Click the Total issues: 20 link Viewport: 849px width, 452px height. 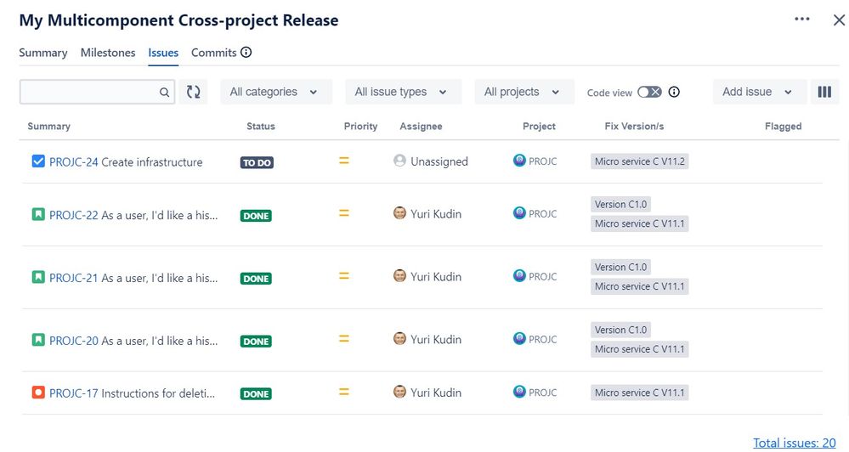tap(795, 443)
